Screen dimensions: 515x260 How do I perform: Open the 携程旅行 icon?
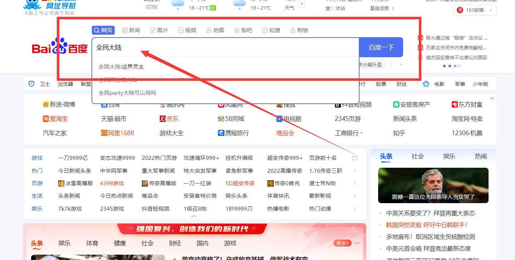(x=221, y=133)
